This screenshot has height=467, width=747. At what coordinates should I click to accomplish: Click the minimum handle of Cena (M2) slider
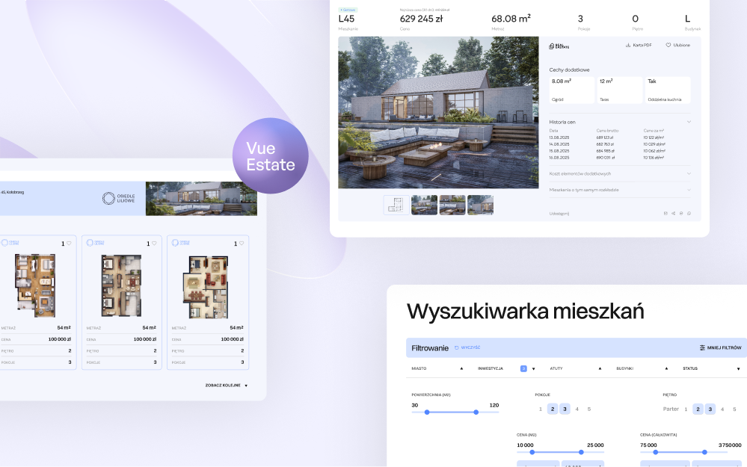pyautogui.click(x=532, y=452)
